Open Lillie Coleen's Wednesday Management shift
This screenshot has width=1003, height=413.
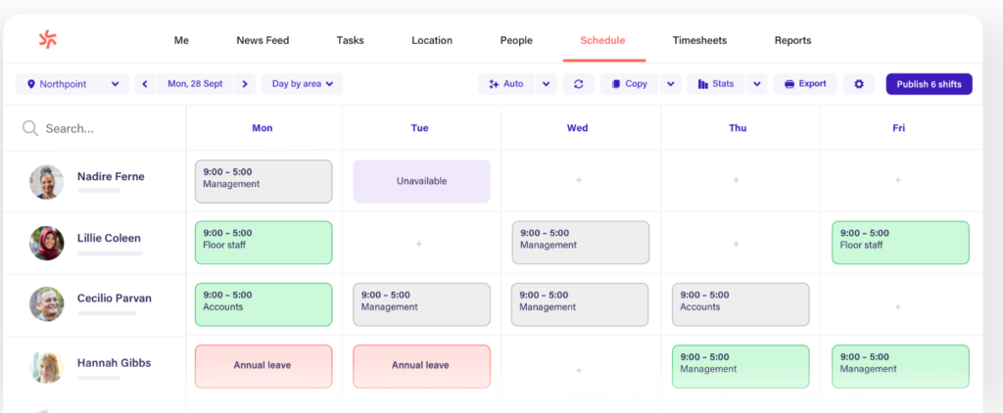[581, 243]
